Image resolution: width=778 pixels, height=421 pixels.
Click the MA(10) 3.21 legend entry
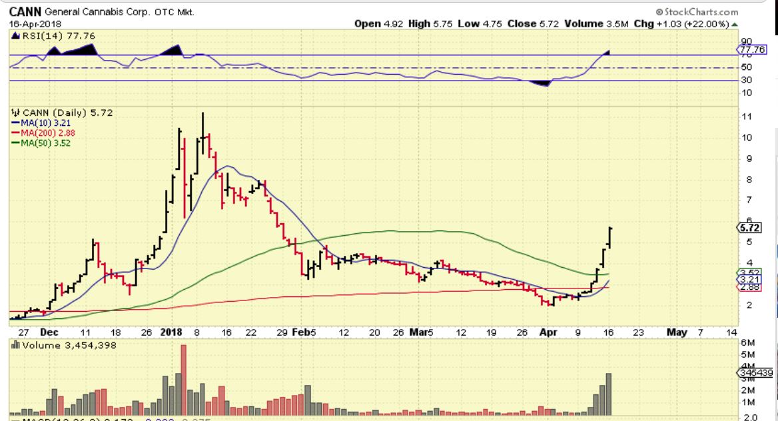click(x=41, y=123)
